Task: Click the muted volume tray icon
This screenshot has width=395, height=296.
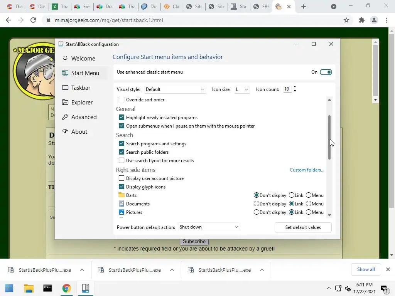Action: [x=348, y=288]
